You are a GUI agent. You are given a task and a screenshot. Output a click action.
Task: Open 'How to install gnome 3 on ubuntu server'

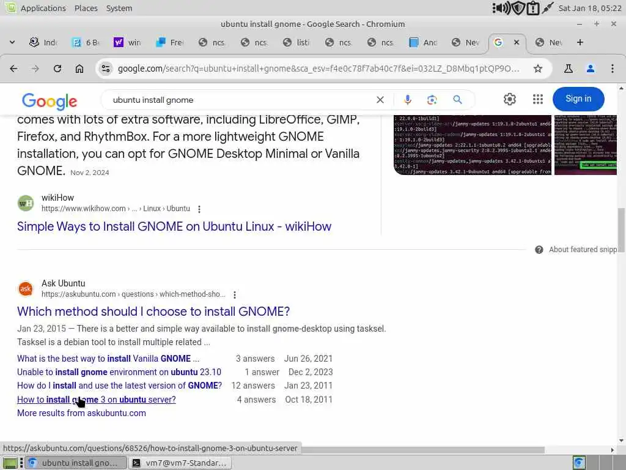point(96,400)
